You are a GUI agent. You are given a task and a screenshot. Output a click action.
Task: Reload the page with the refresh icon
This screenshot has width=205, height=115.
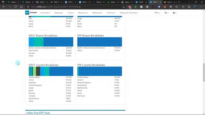[x=15, y=7]
